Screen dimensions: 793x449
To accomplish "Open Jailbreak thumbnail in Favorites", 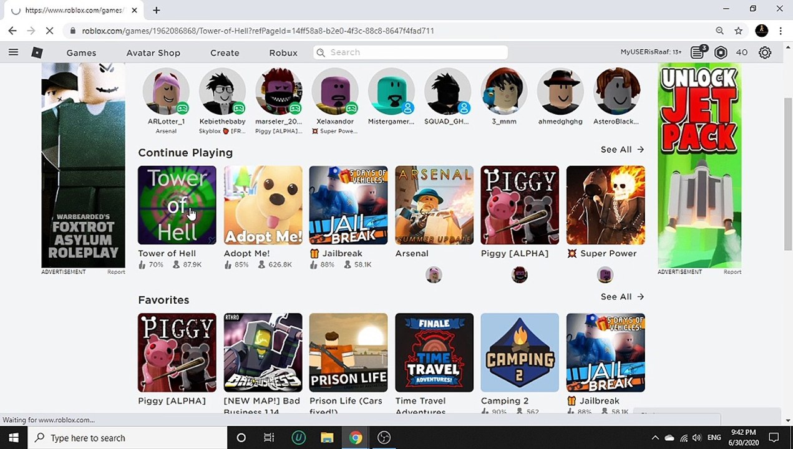I will (605, 352).
